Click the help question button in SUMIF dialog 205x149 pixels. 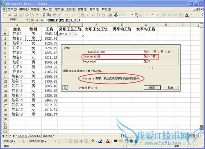click(65, 87)
